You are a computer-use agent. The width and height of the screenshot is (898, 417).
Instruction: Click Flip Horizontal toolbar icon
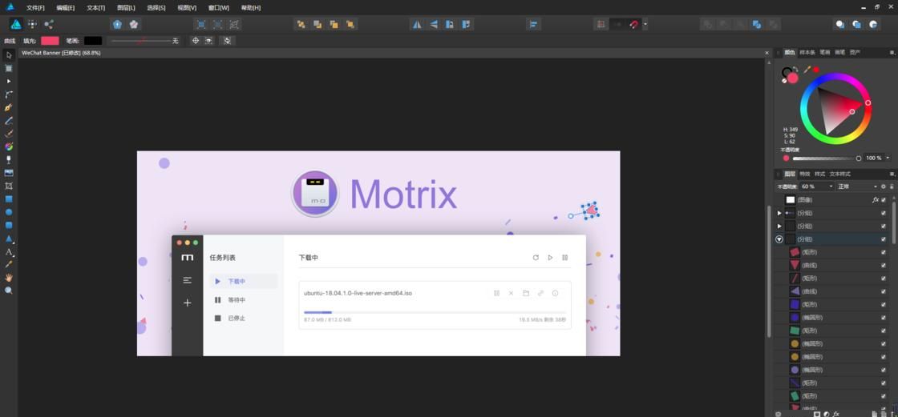[x=417, y=24]
